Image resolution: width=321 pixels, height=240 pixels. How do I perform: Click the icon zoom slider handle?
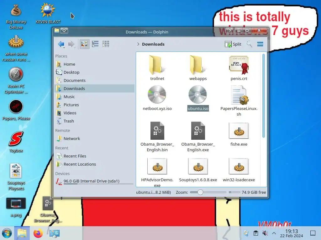(200, 192)
